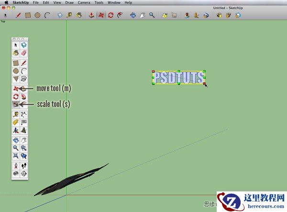The image size is (287, 212).
Task: Choose Line pencil in top toolbar
Action: (x=18, y=15)
